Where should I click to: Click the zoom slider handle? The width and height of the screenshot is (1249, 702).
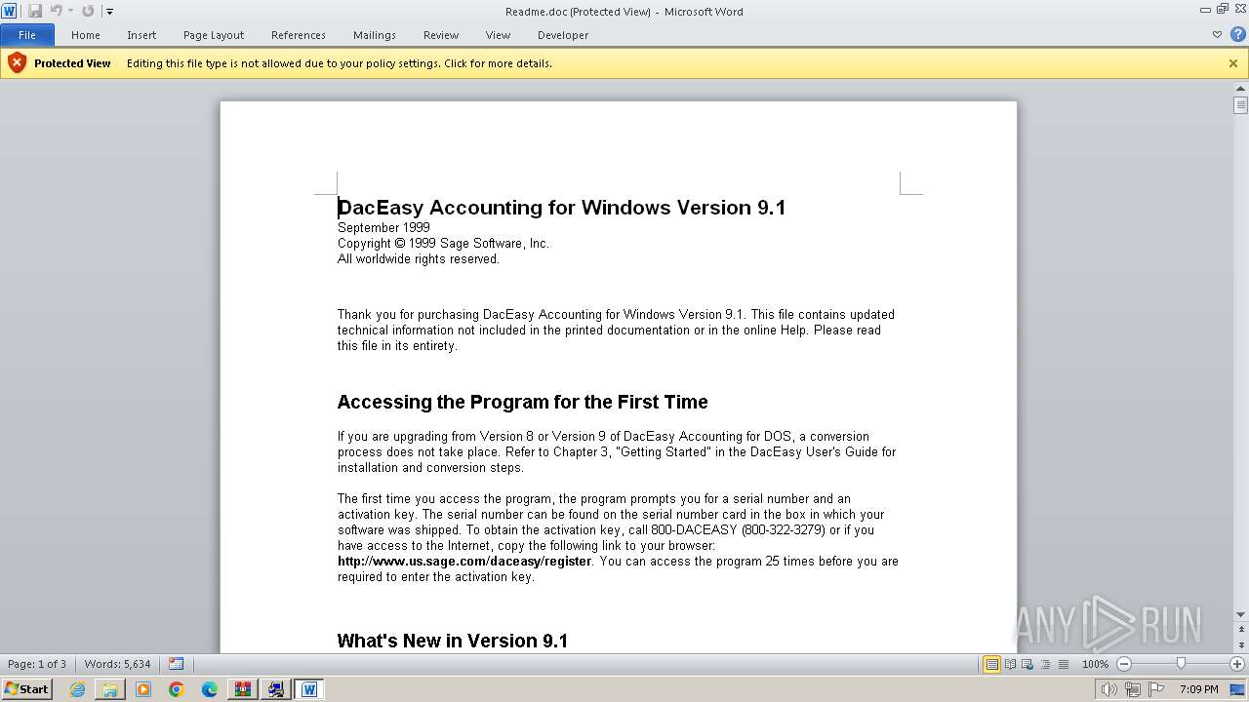(1181, 664)
